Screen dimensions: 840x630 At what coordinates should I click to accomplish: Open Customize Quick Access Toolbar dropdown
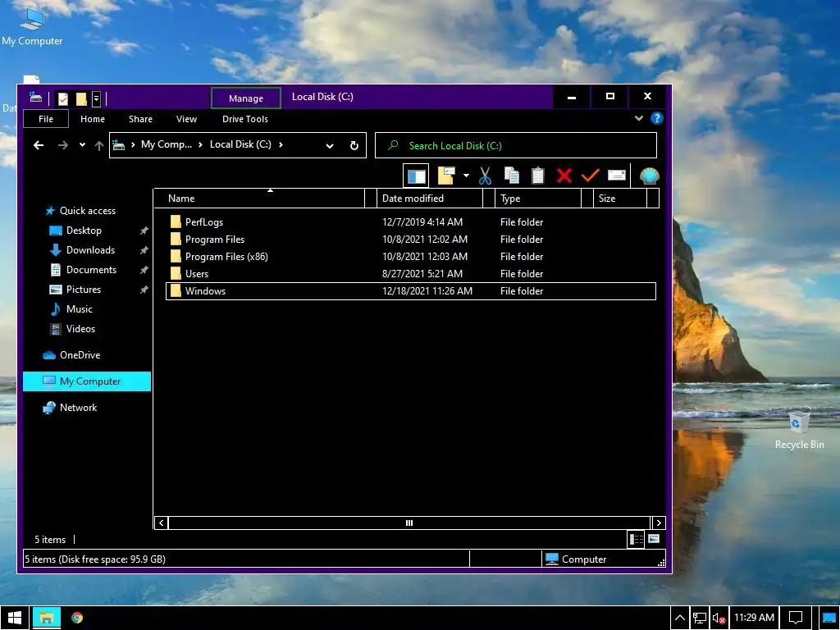pyautogui.click(x=96, y=98)
